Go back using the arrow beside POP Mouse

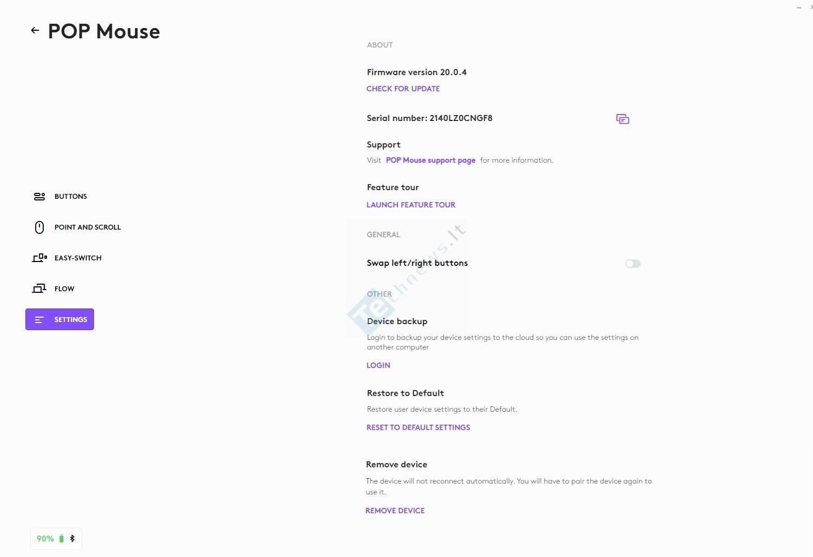tap(35, 31)
